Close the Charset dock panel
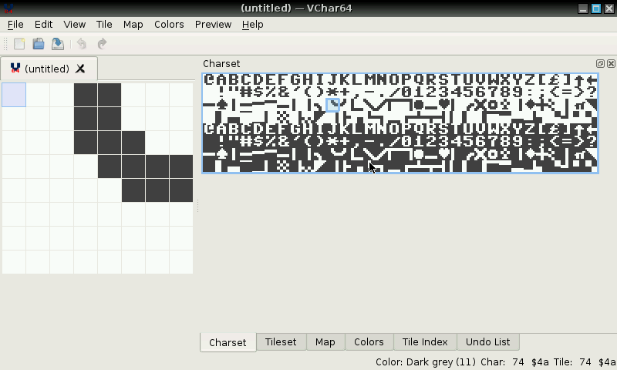Viewport: 617px width, 370px height. 611,64
